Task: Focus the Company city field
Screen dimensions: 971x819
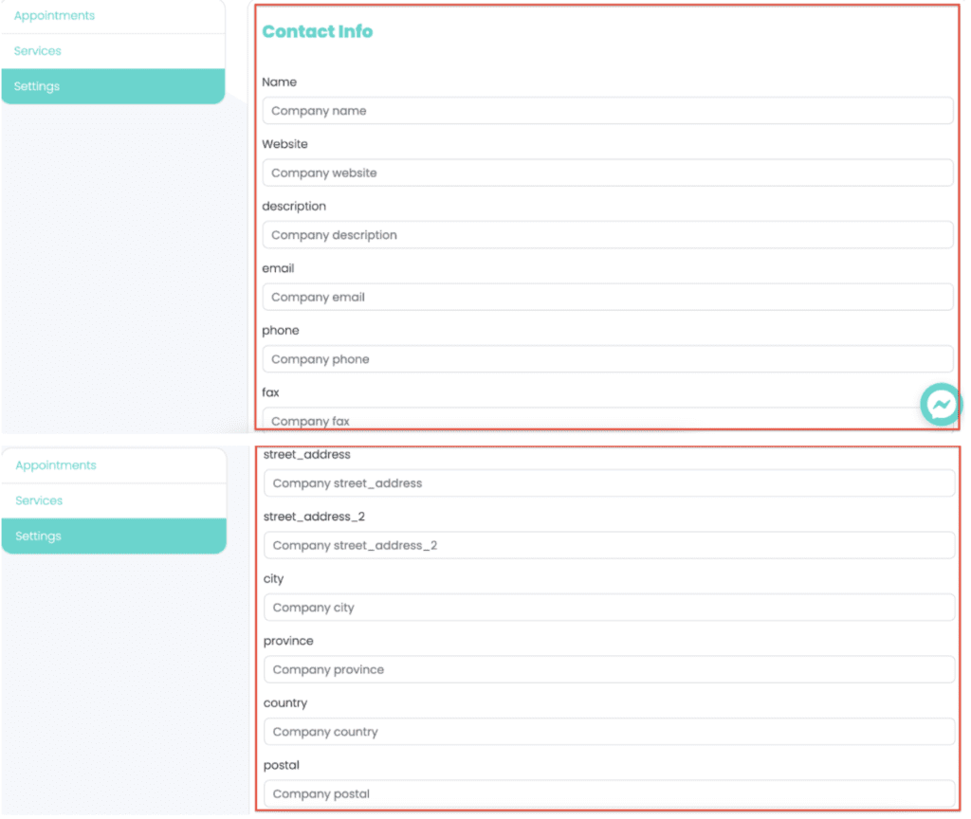Action: (609, 608)
